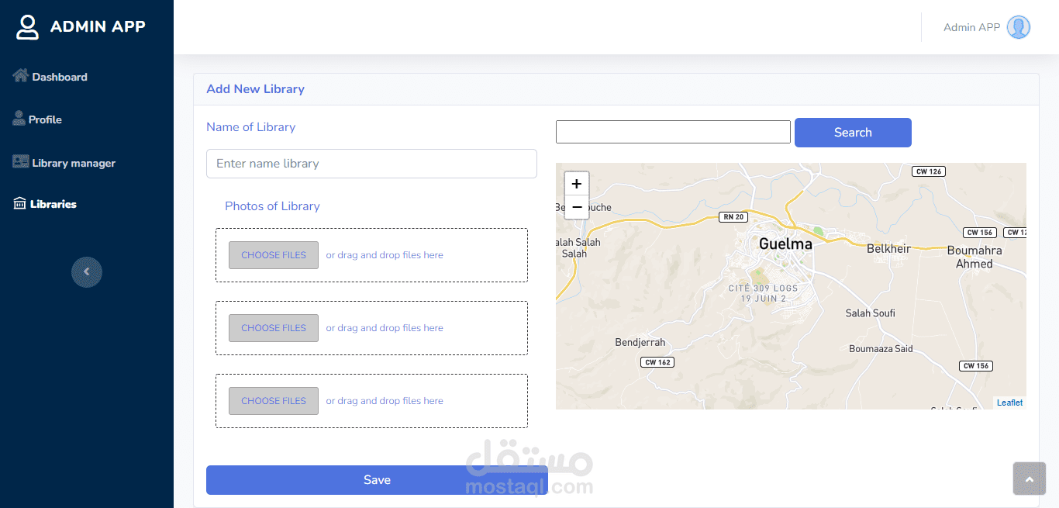Click the map search text box
The height and width of the screenshot is (508, 1059).
click(x=673, y=132)
